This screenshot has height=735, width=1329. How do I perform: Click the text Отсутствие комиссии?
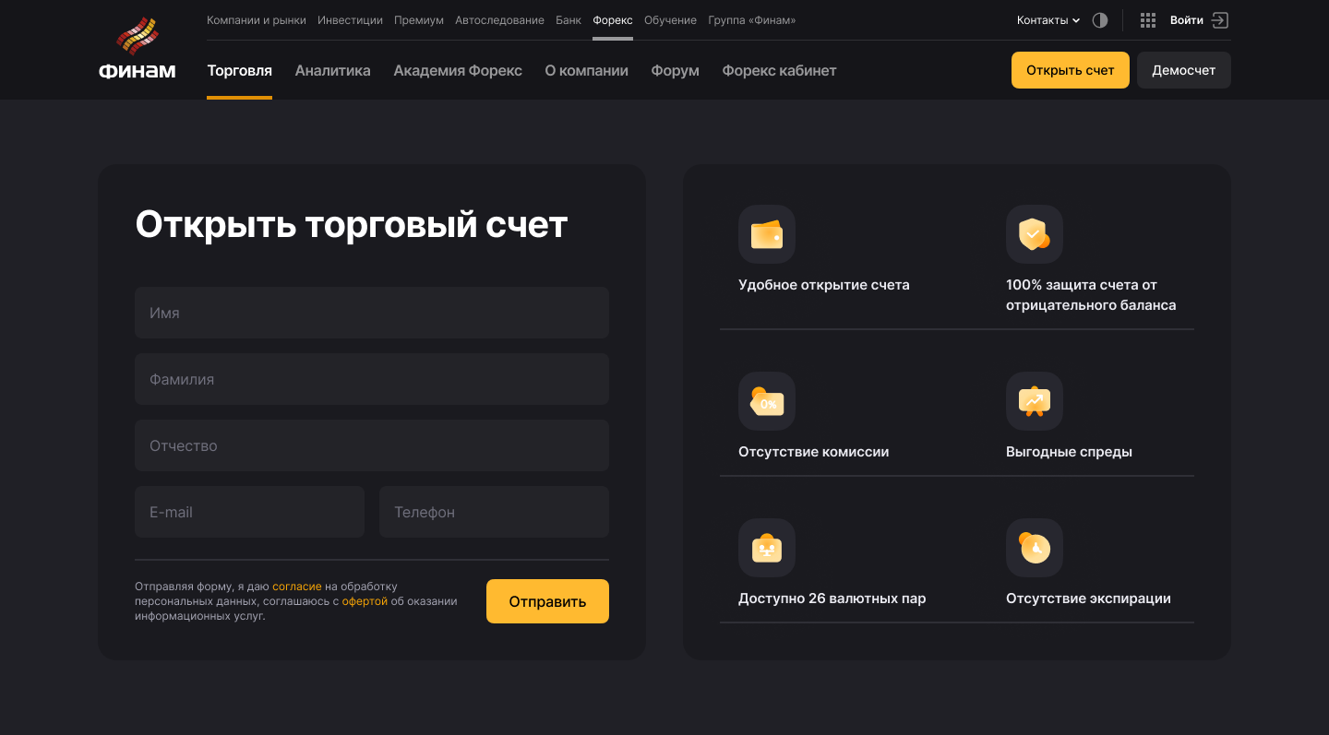814,452
